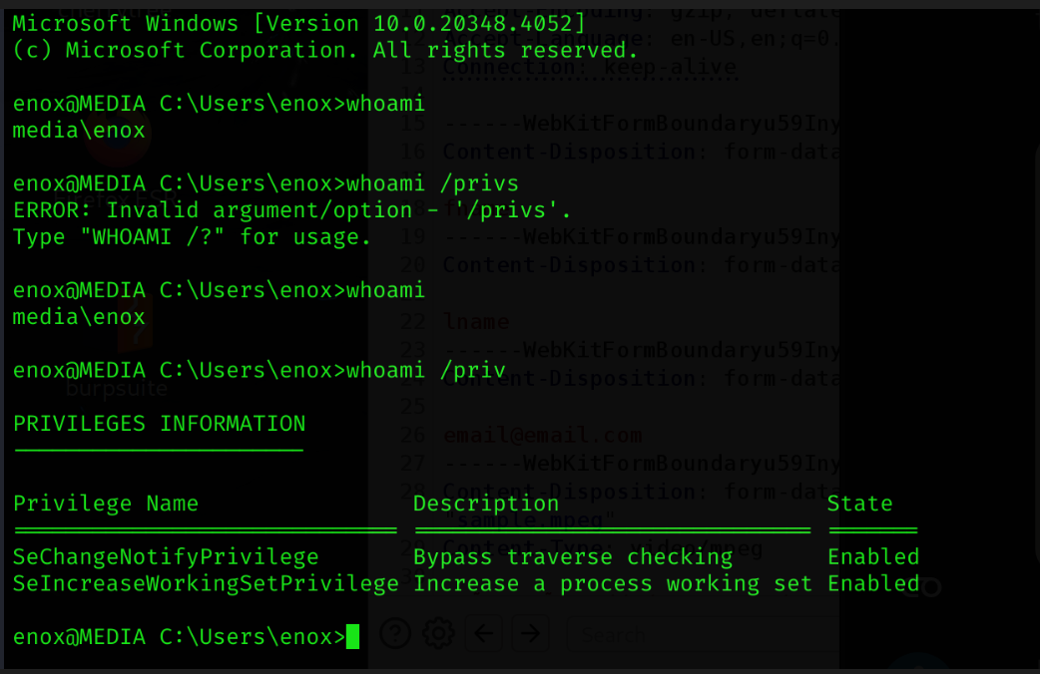
Task: Click 'Type "WHOAMI /?" for usage.' line
Action: (x=192, y=237)
